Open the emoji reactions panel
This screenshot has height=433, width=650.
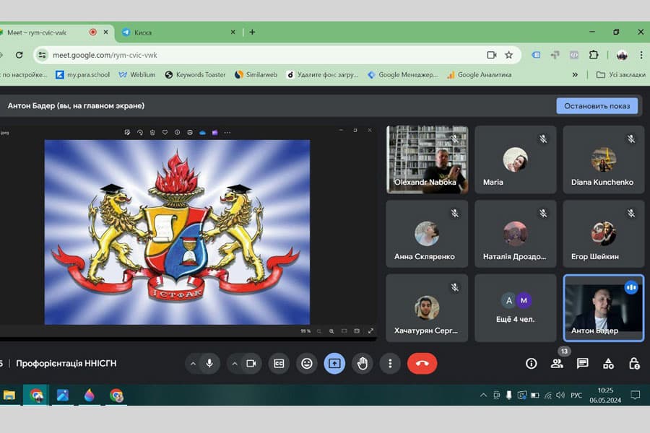coord(306,363)
